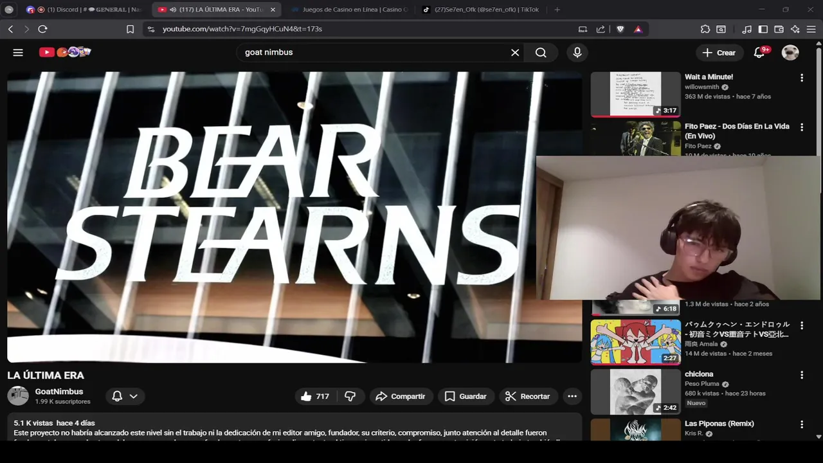
Task: Open Las Piponas (Remix) video title
Action: [719, 424]
